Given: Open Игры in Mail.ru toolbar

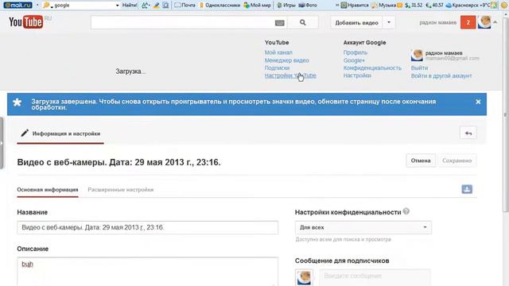Looking at the screenshot, I should point(286,6).
